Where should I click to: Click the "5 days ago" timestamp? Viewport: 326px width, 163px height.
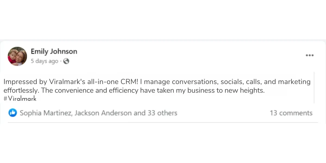coord(44,61)
